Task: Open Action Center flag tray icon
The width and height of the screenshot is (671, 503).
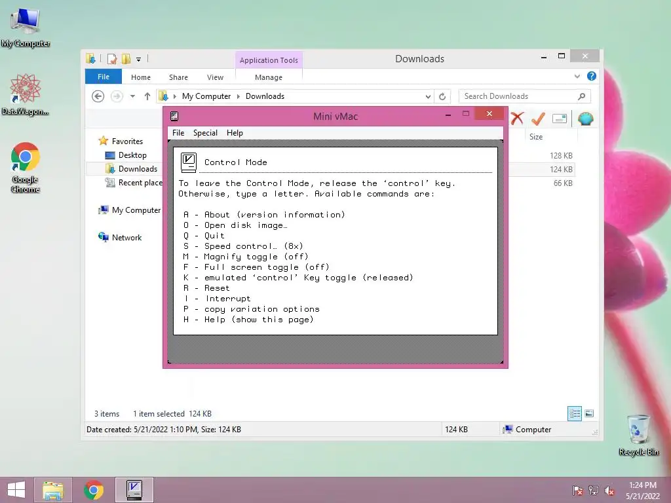Action: tap(577, 491)
